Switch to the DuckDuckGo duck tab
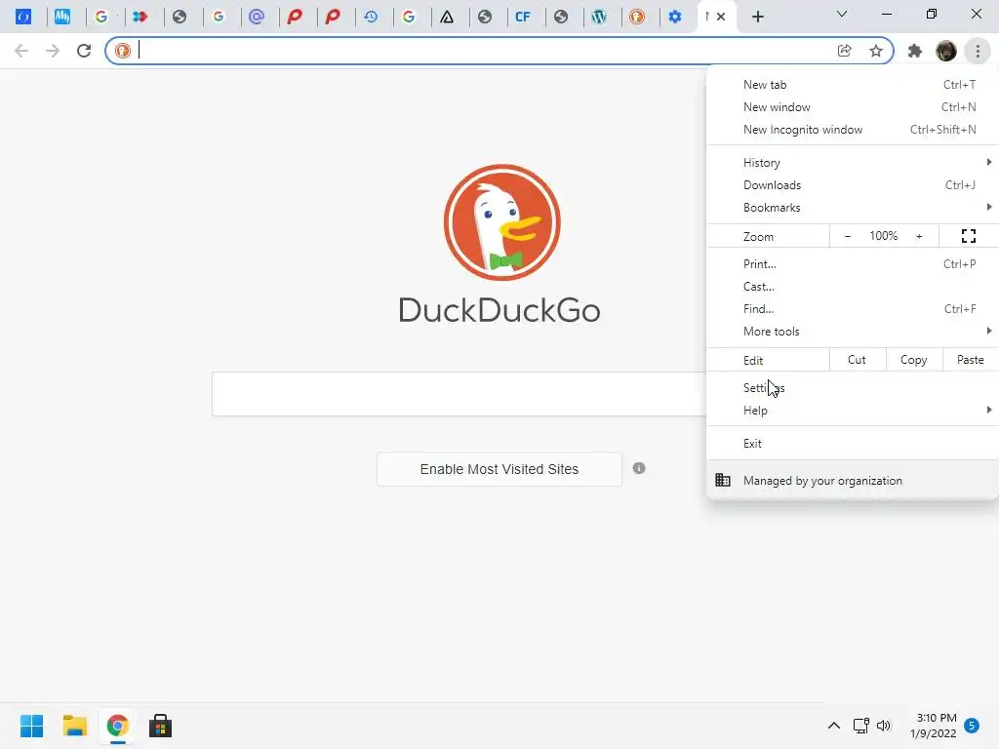Screen dimensions: 999x749 pos(636,17)
